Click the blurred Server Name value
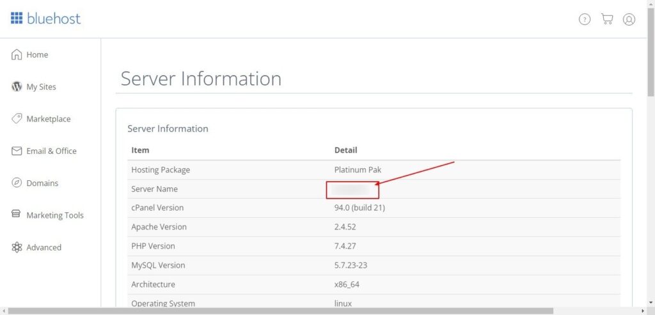 tap(352, 189)
